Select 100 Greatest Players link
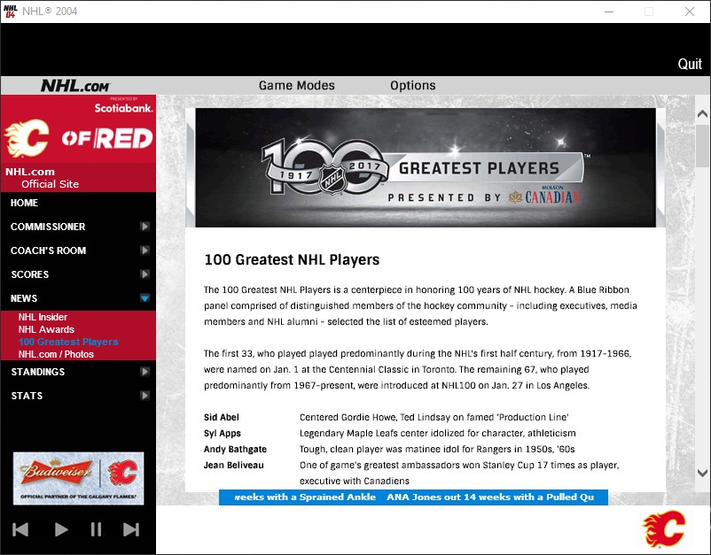 pyautogui.click(x=68, y=342)
